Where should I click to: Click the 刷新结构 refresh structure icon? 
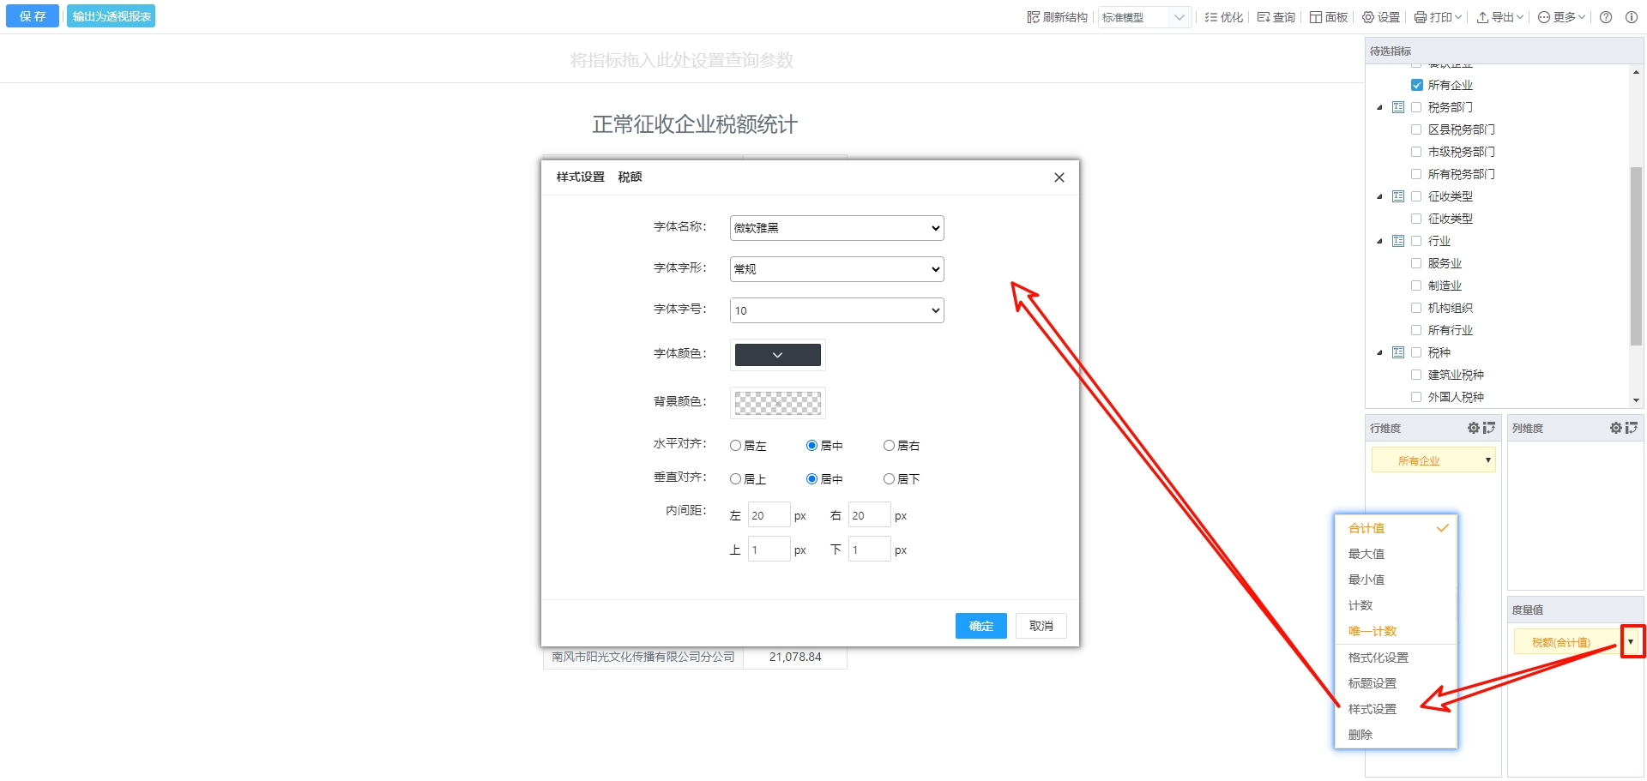coord(1033,17)
